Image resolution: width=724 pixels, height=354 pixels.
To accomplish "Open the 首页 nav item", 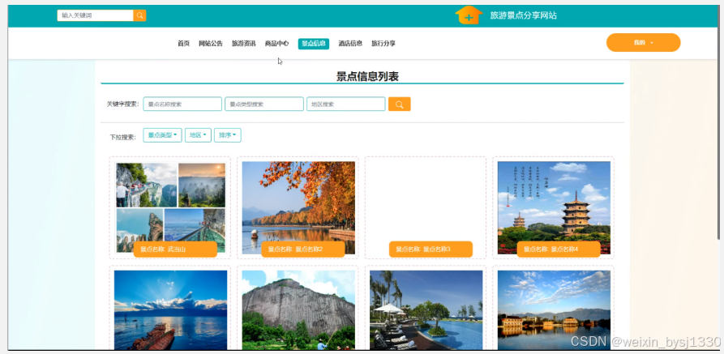I will point(184,44).
